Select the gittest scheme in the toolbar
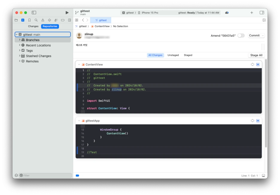Screen dimensions: 280x195 pos(128,13)
